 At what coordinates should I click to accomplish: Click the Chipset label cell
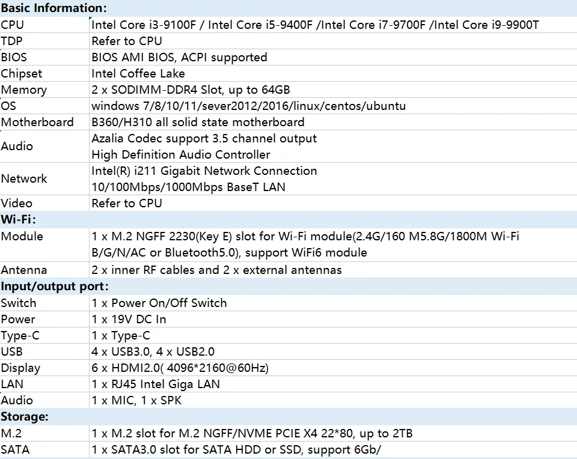(x=44, y=73)
